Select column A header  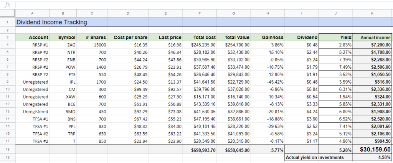pos(32,13)
